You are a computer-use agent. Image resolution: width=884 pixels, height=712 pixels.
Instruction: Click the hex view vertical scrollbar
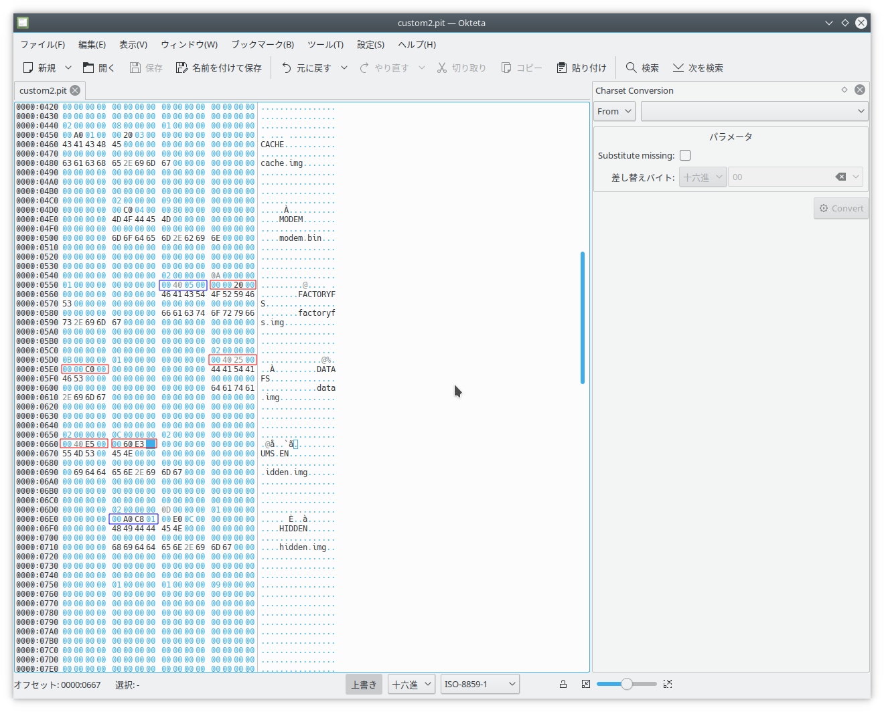click(583, 318)
